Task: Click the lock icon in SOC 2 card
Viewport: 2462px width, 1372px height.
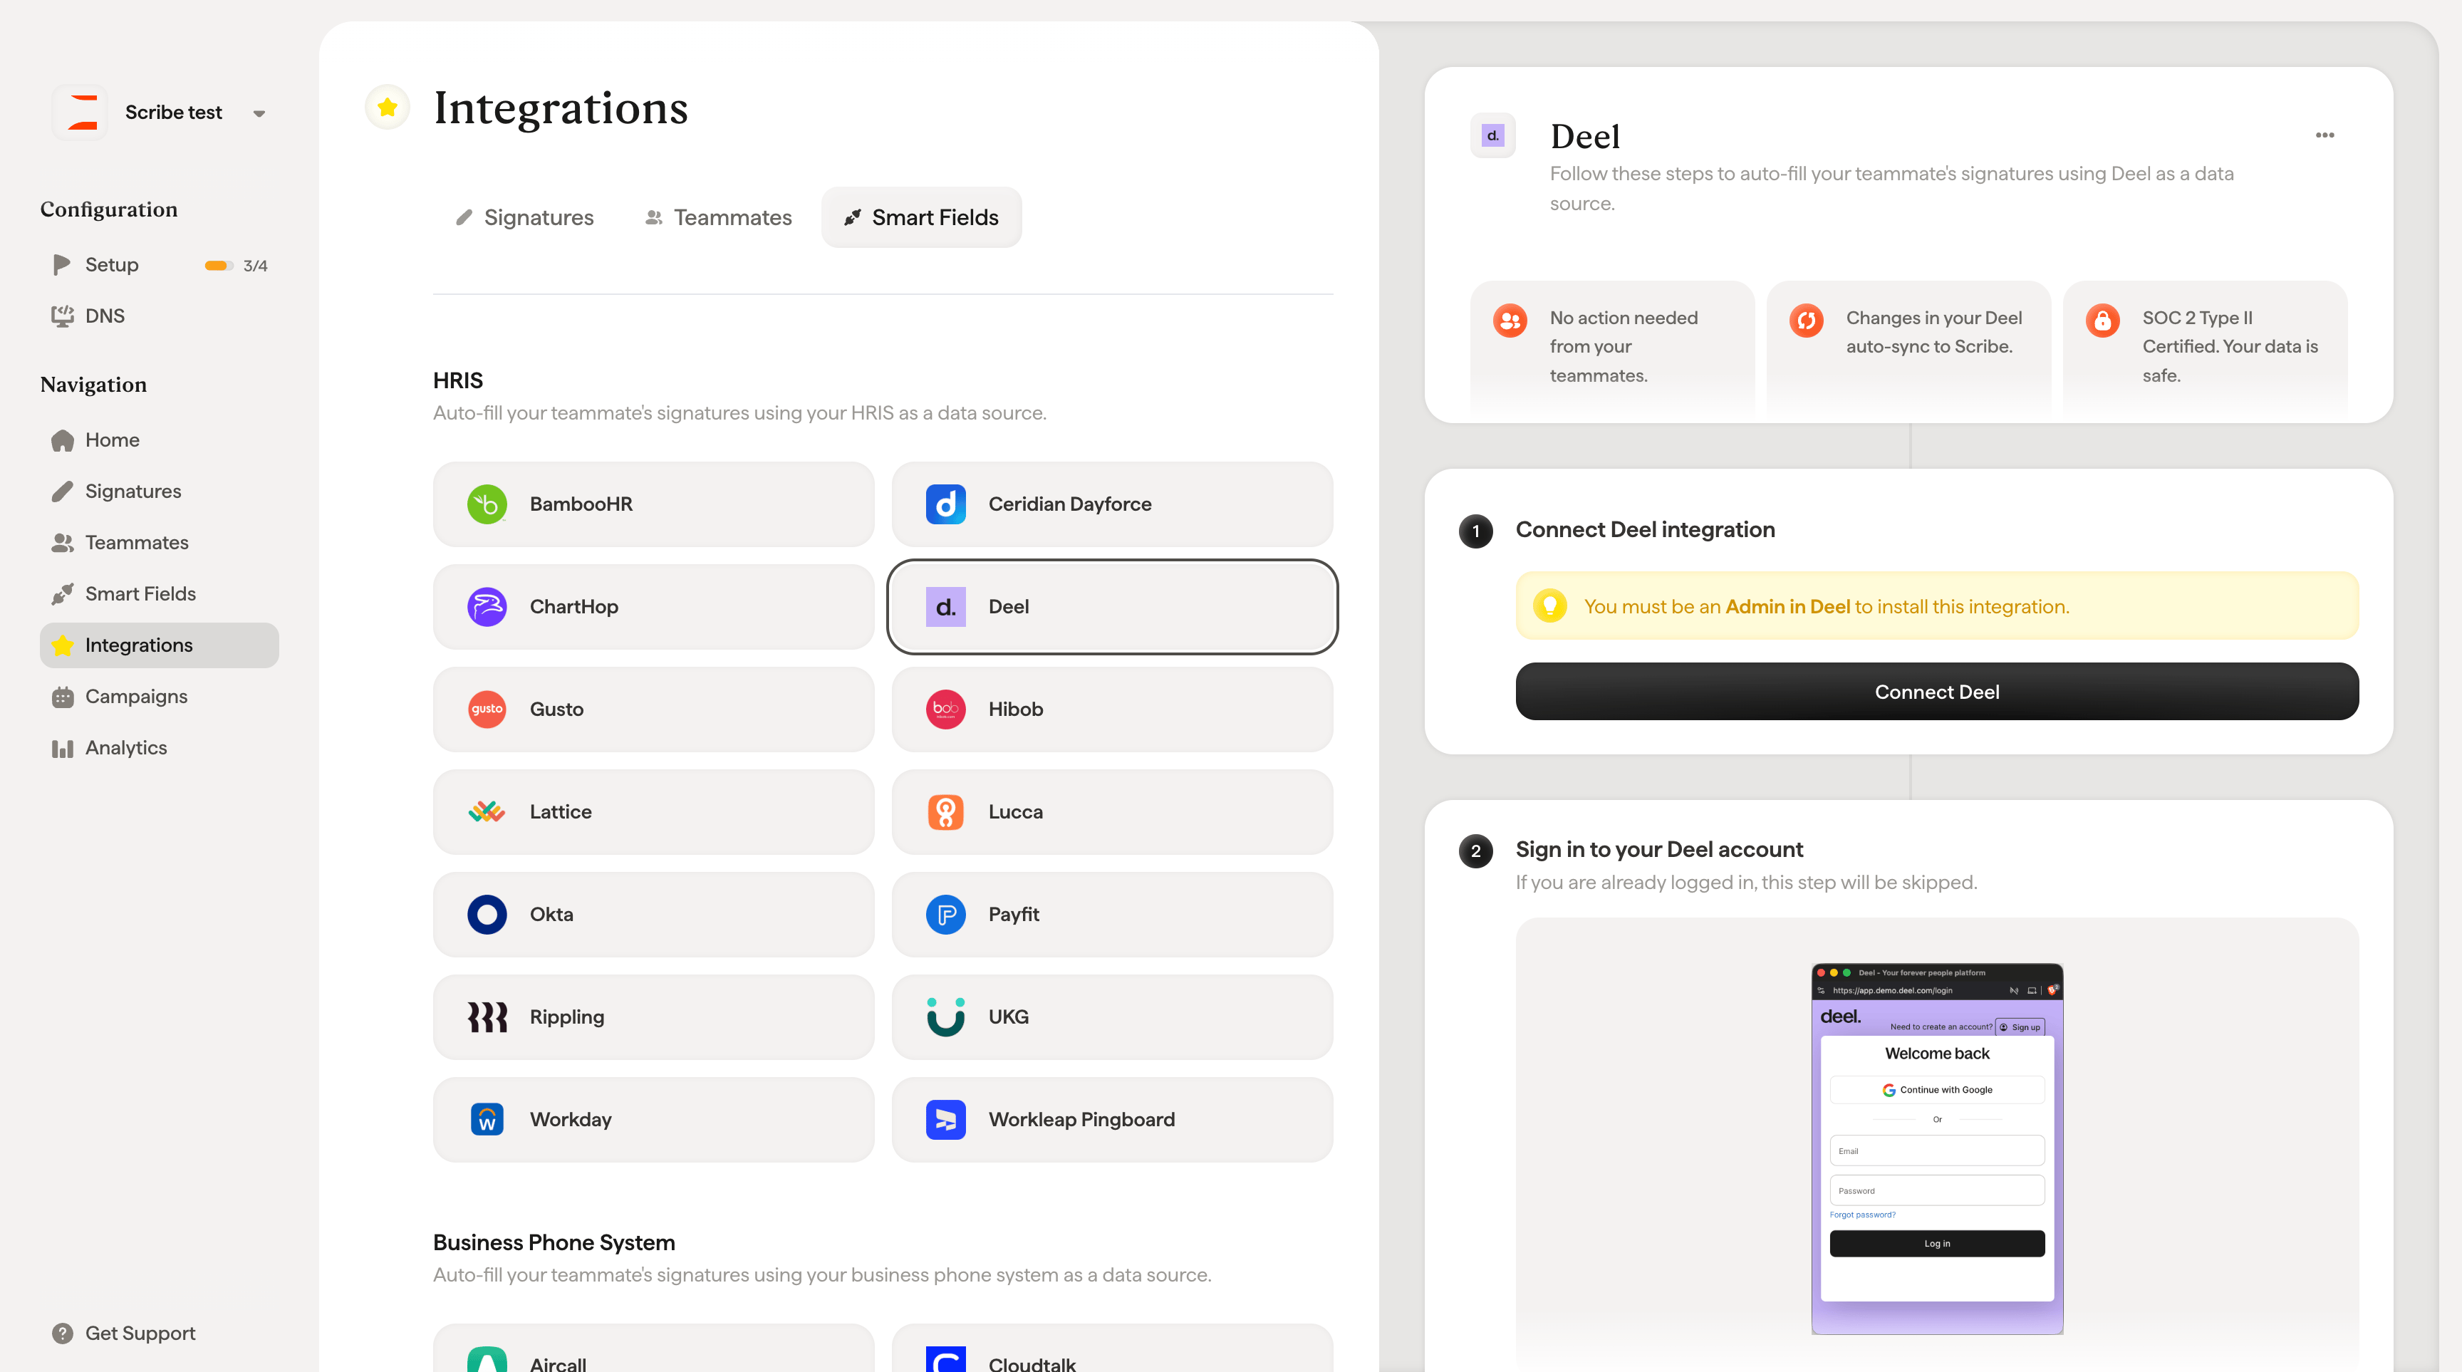Action: pos(2102,320)
